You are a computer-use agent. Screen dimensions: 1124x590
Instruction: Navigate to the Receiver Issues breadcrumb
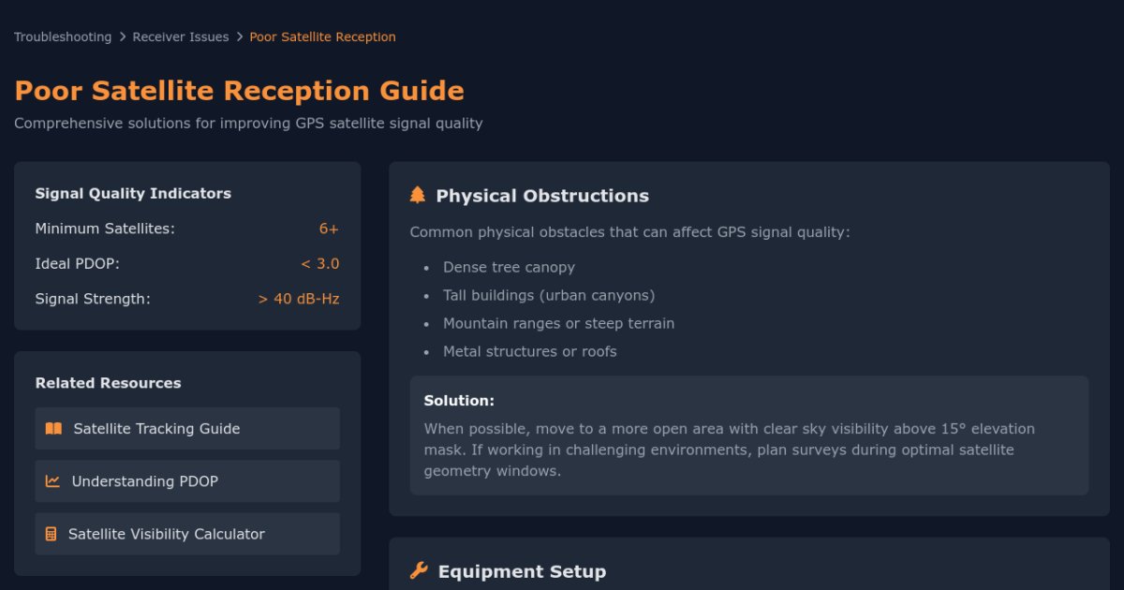180,37
